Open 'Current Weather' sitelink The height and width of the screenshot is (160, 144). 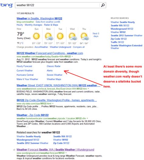coord(25,71)
